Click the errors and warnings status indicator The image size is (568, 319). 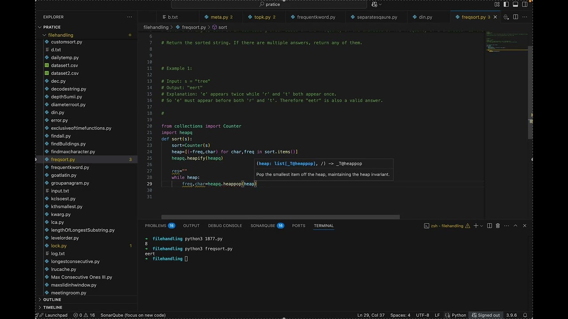click(x=84, y=315)
